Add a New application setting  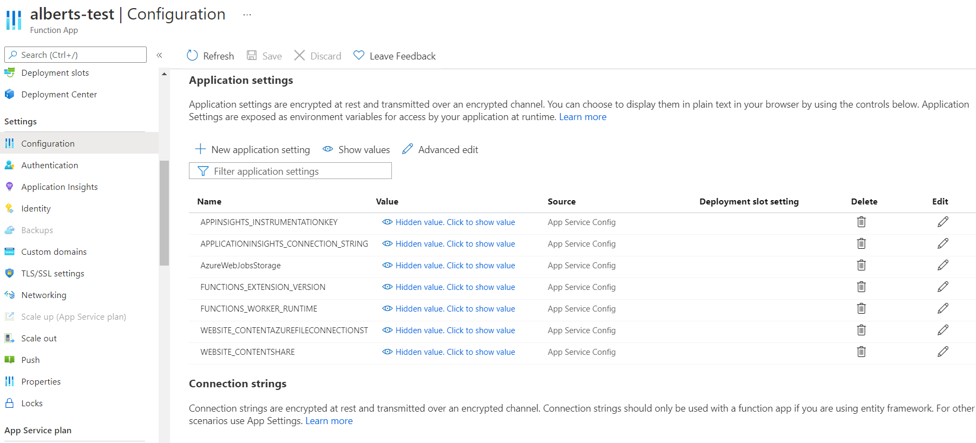[x=252, y=149]
